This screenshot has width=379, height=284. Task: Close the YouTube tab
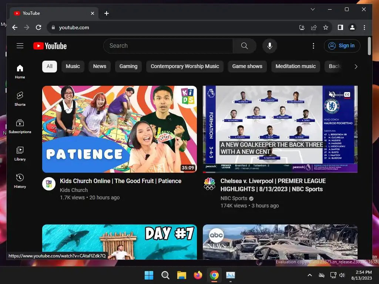[x=92, y=13]
